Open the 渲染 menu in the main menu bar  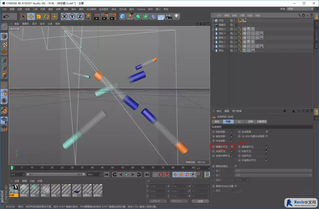pyautogui.click(x=74, y=9)
